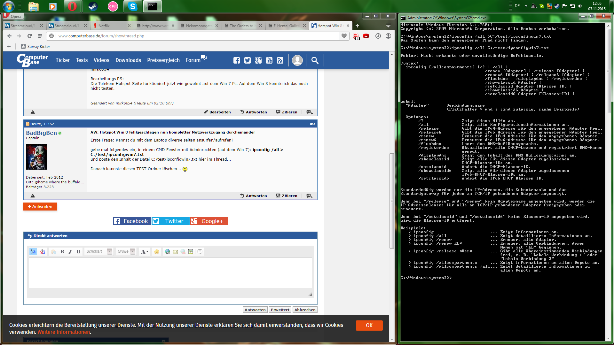Open the Größe size dropdown
This screenshot has width=614, height=345.
pos(133,251)
